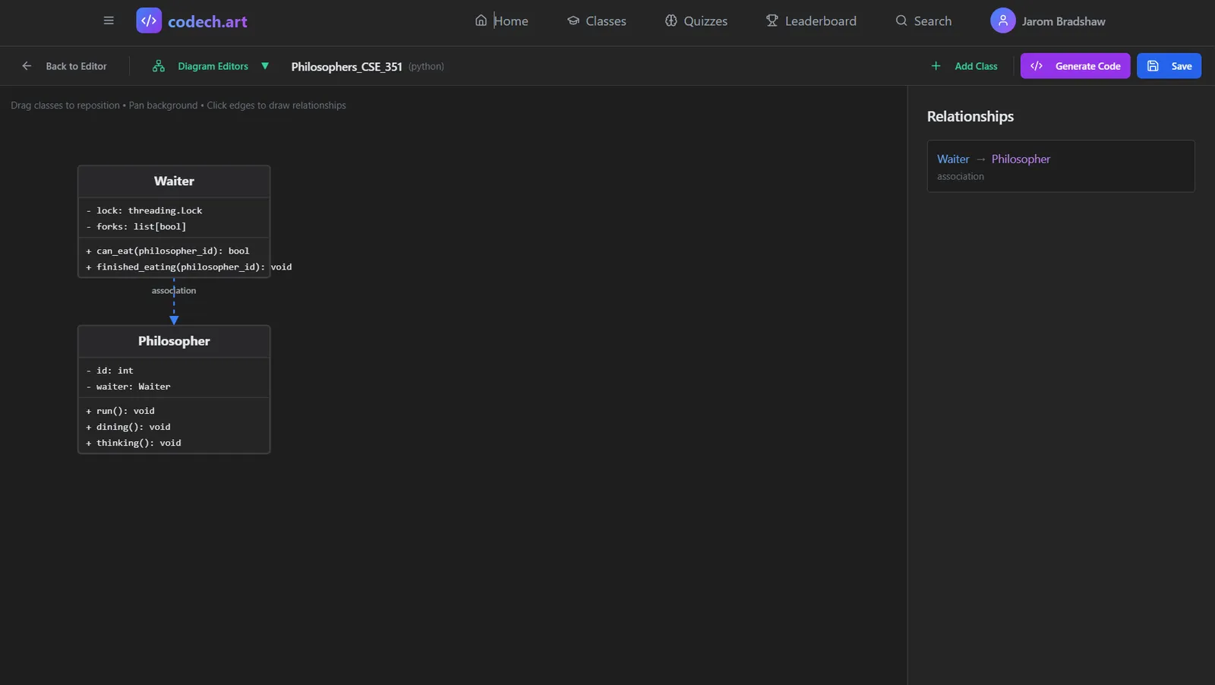1215x685 pixels.
Task: Save the diagram with Save button
Action: click(x=1169, y=66)
